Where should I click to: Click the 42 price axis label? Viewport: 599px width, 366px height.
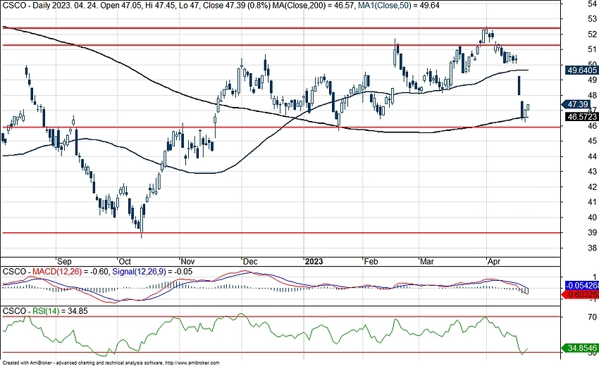(592, 187)
